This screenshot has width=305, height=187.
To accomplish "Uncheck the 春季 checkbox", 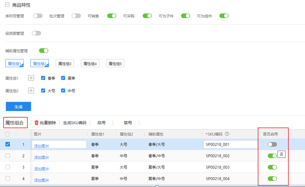I will click(43, 78).
